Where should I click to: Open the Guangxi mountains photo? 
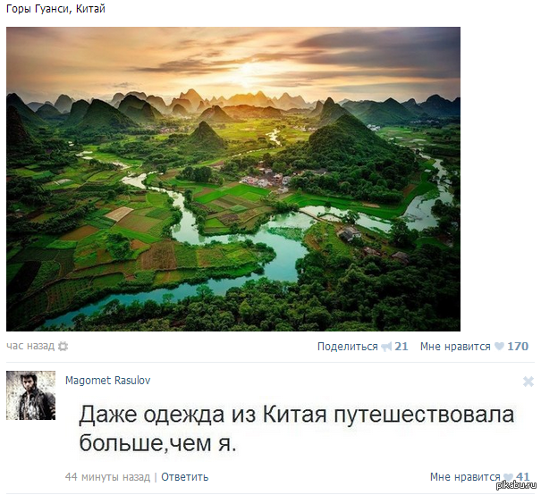coord(233,179)
